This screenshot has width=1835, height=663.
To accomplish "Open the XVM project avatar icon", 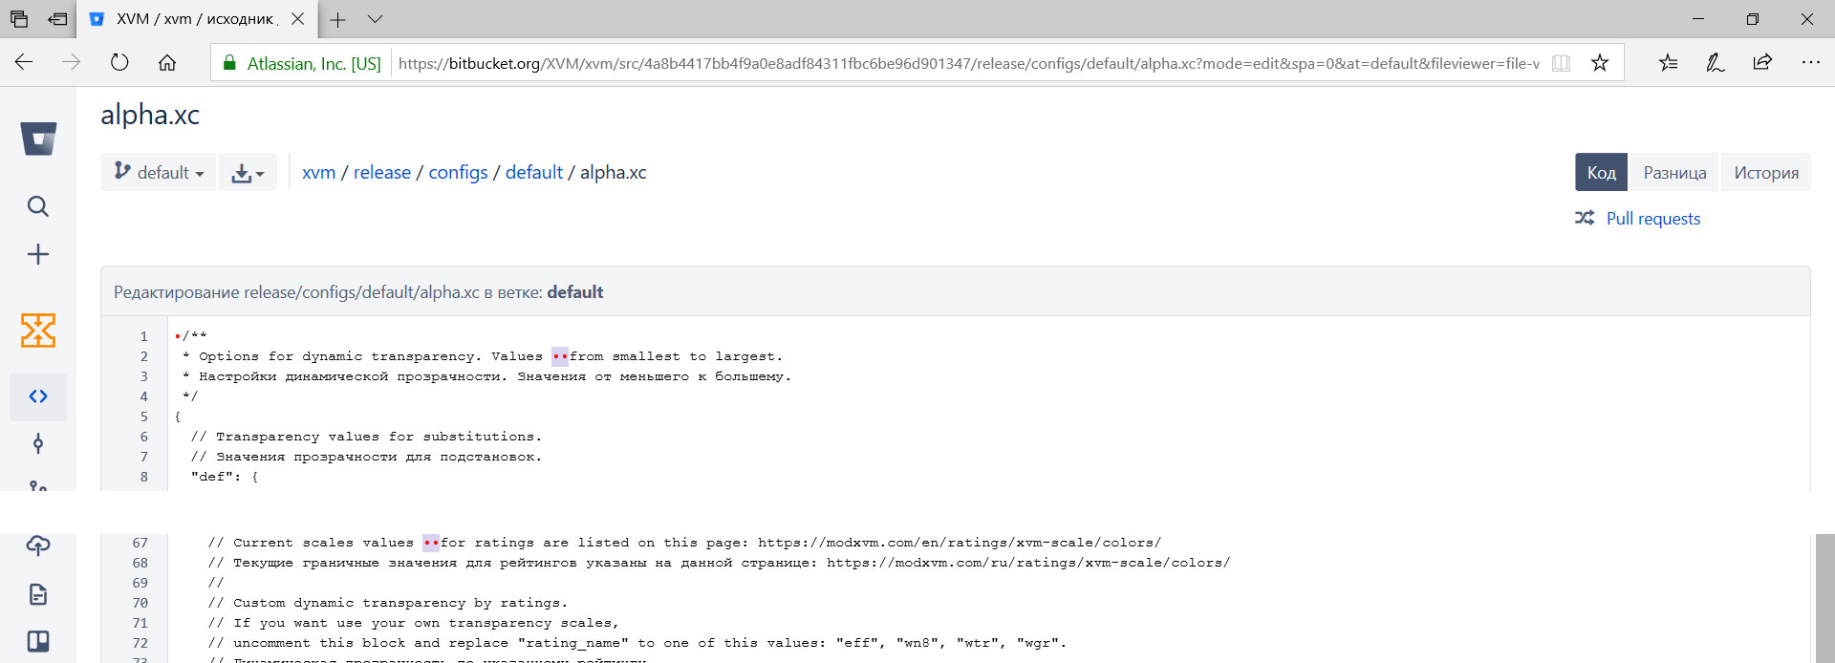I will 38,331.
